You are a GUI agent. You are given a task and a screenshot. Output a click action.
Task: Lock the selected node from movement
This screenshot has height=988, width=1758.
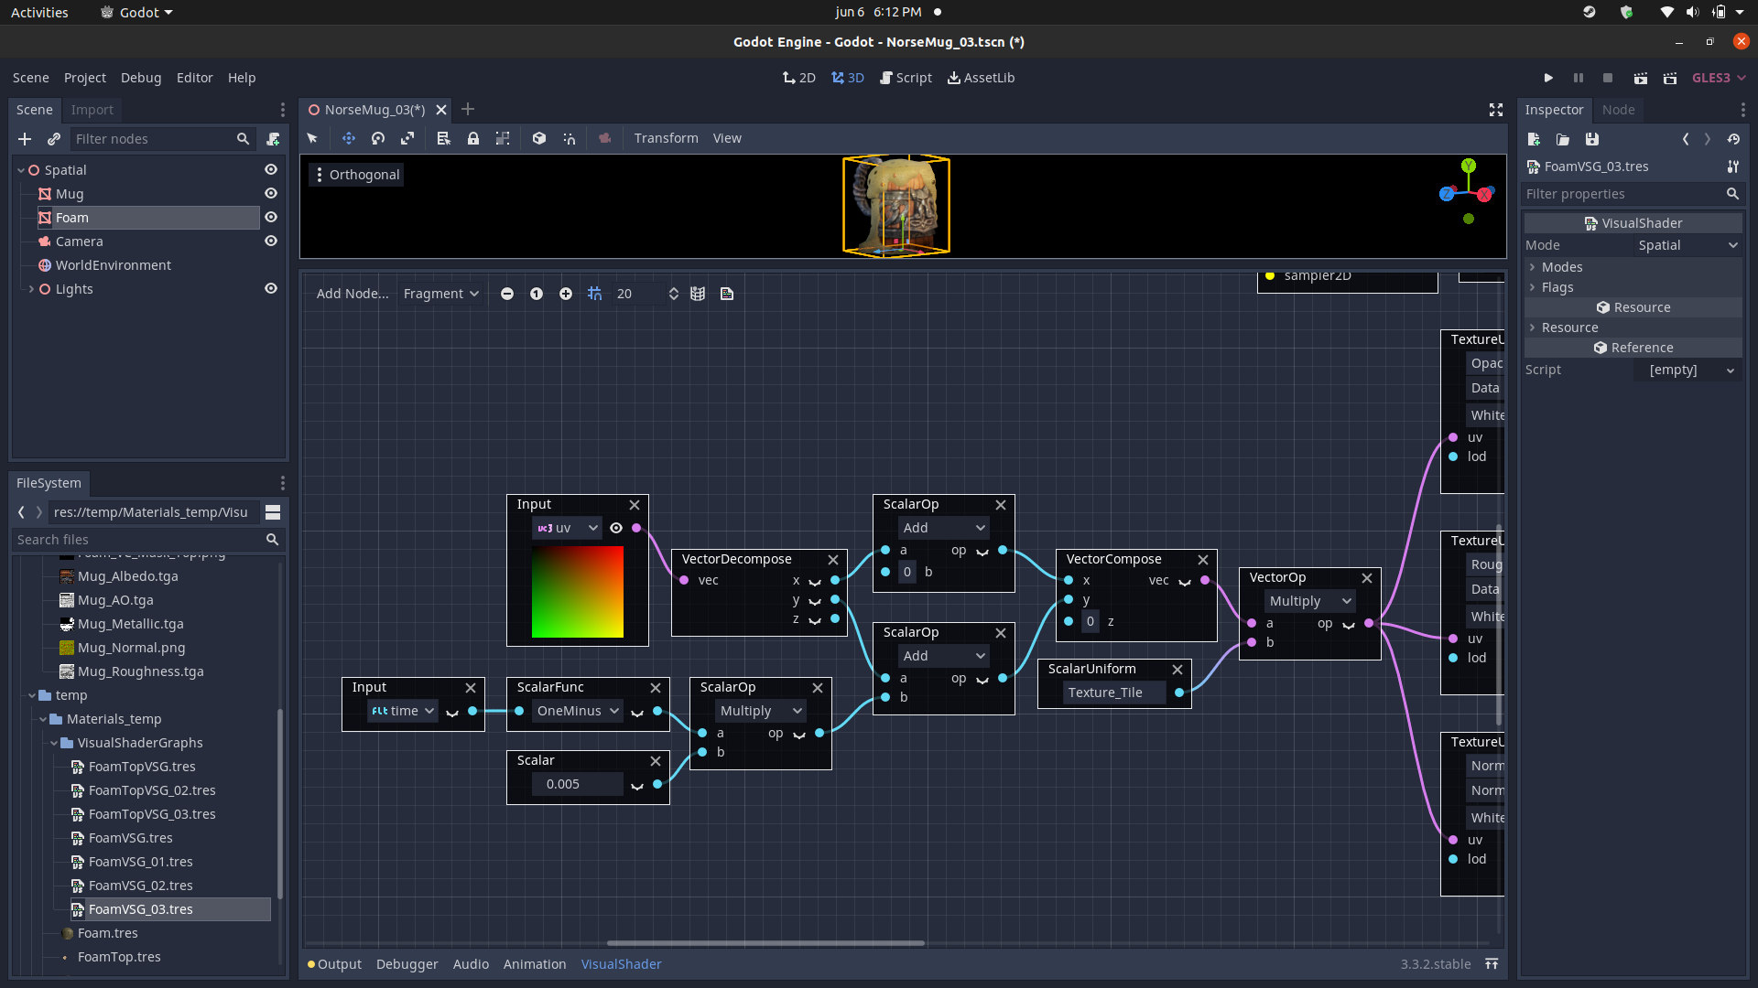[x=473, y=138]
